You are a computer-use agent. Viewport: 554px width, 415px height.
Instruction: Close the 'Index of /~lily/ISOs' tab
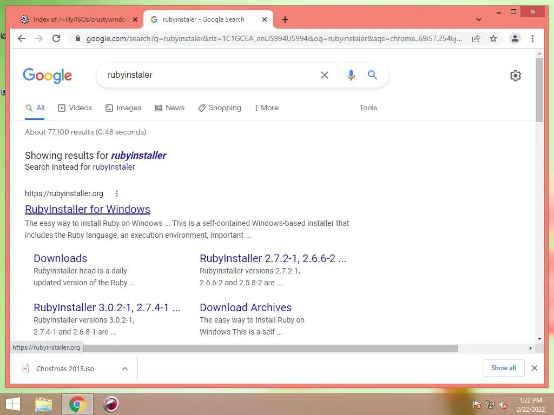pos(135,19)
